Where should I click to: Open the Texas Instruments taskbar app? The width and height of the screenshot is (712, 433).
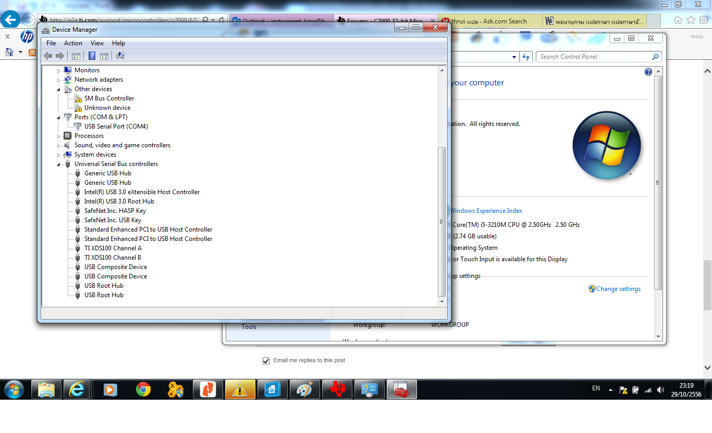tap(337, 389)
